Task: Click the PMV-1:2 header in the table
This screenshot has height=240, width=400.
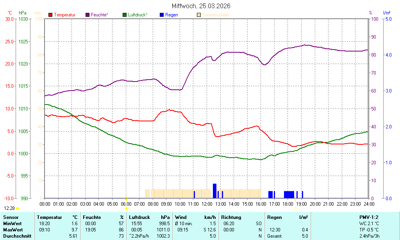Action: [x=369, y=217]
